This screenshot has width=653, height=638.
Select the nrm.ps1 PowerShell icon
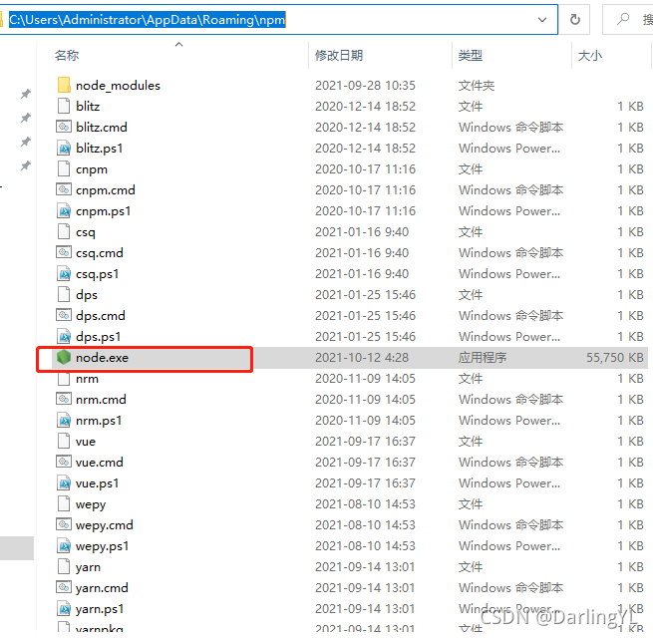(64, 421)
